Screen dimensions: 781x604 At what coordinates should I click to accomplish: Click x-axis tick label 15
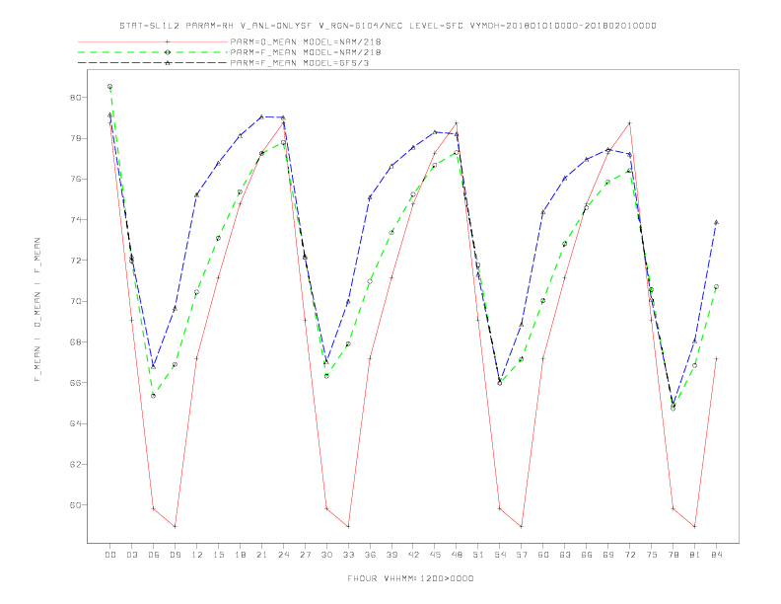(x=218, y=555)
